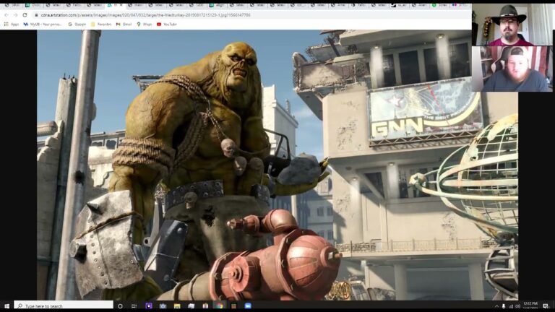Screen dimensions: 555x312
Task: Click the microphone tray icon
Action: pyautogui.click(x=504, y=306)
